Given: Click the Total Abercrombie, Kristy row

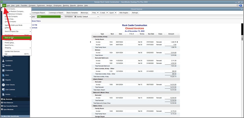Looking at the screenshot, I should point(135,77).
